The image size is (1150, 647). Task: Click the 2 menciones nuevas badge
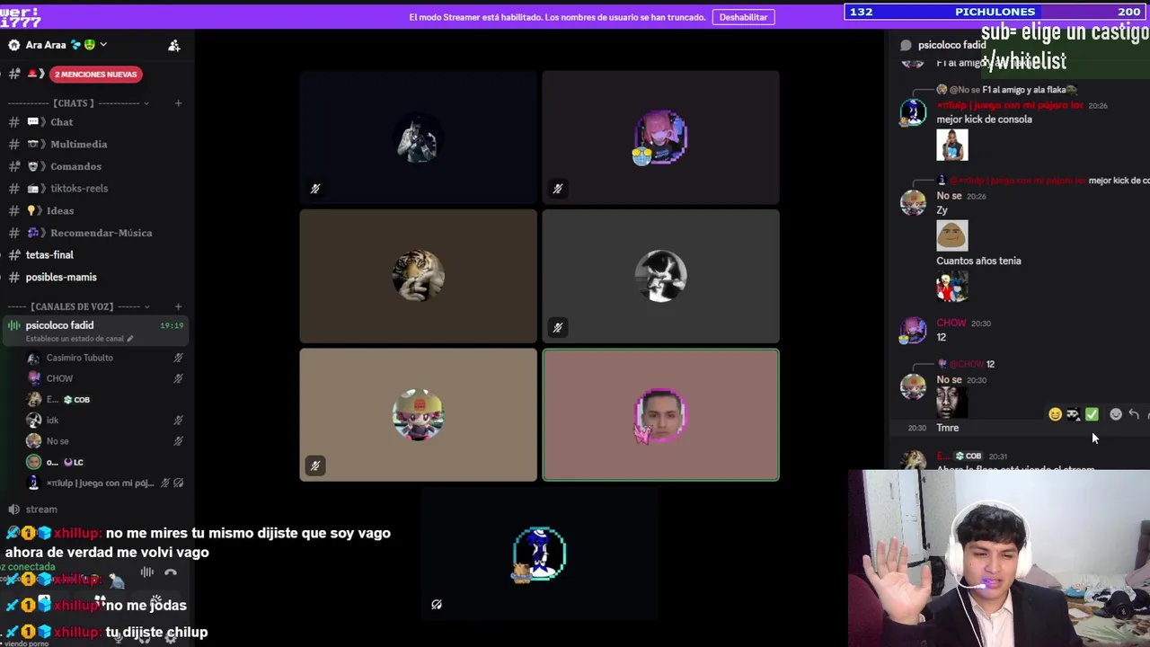tap(94, 75)
